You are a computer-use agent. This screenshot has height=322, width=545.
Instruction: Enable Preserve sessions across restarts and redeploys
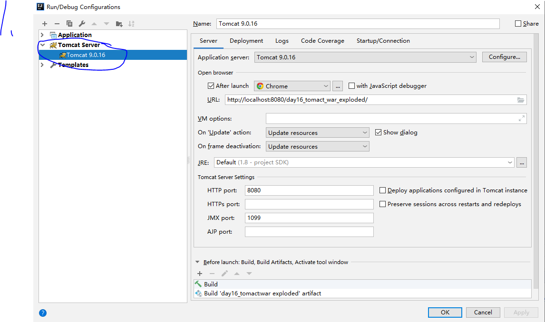point(383,204)
